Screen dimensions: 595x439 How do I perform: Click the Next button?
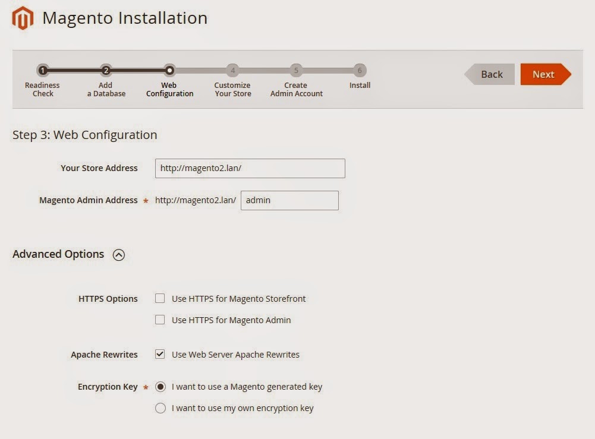pyautogui.click(x=546, y=74)
